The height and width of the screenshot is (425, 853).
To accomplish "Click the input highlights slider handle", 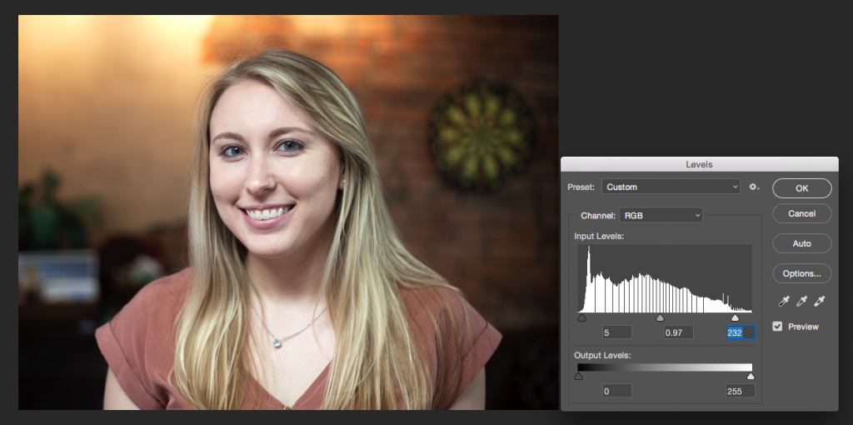I will (x=735, y=317).
